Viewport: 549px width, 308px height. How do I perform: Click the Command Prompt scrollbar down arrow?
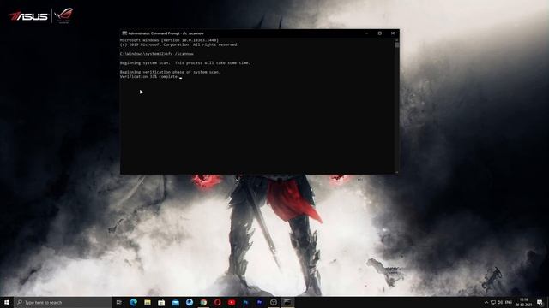point(396,172)
